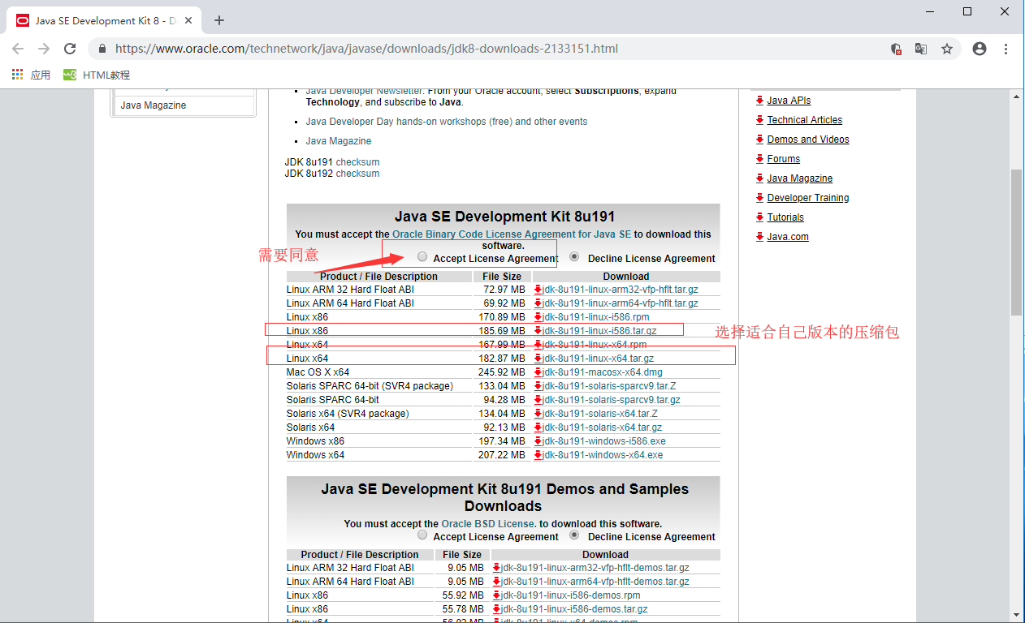This screenshot has height=623, width=1025.
Task: Open the JDK 8u192 checksum link
Action: [x=357, y=174]
